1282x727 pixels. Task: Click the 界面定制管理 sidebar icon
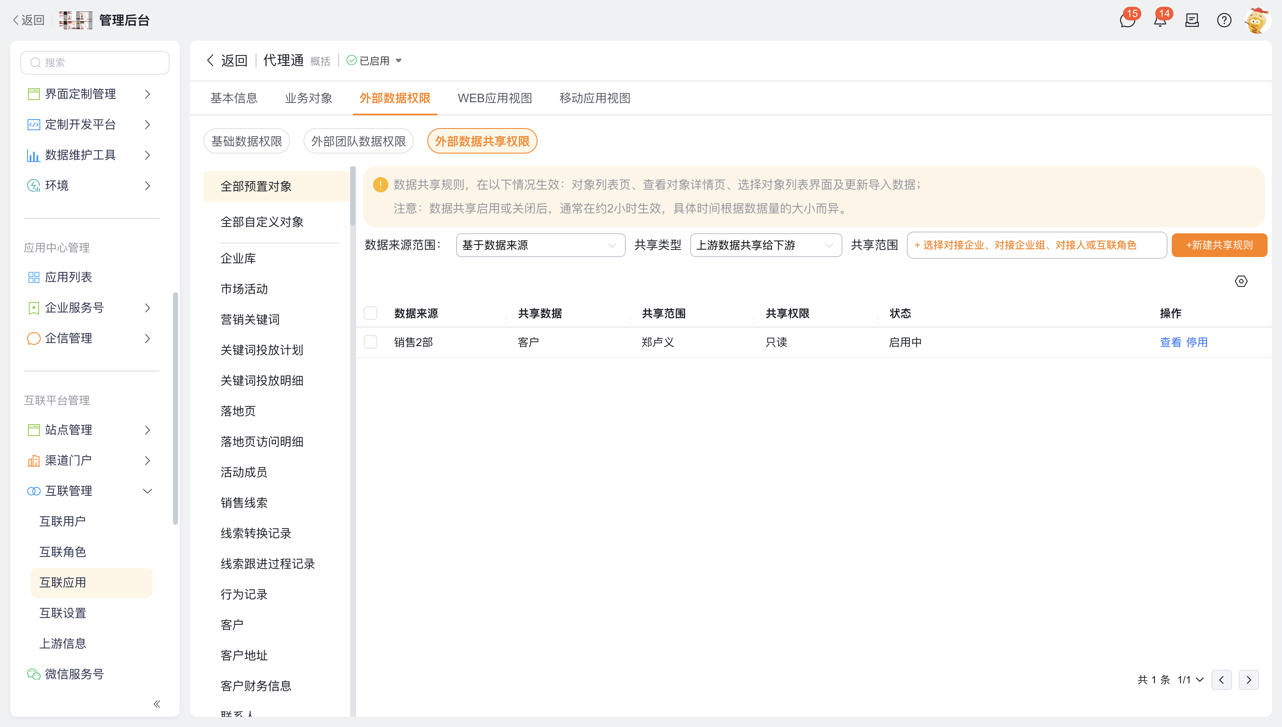click(33, 94)
